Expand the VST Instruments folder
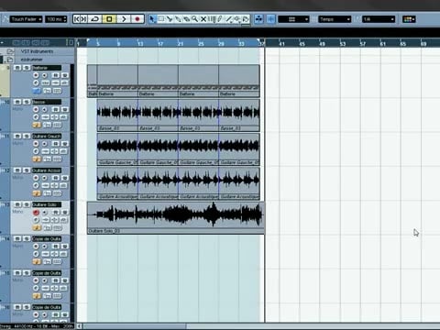The height and width of the screenshot is (330, 440). pyautogui.click(x=10, y=51)
